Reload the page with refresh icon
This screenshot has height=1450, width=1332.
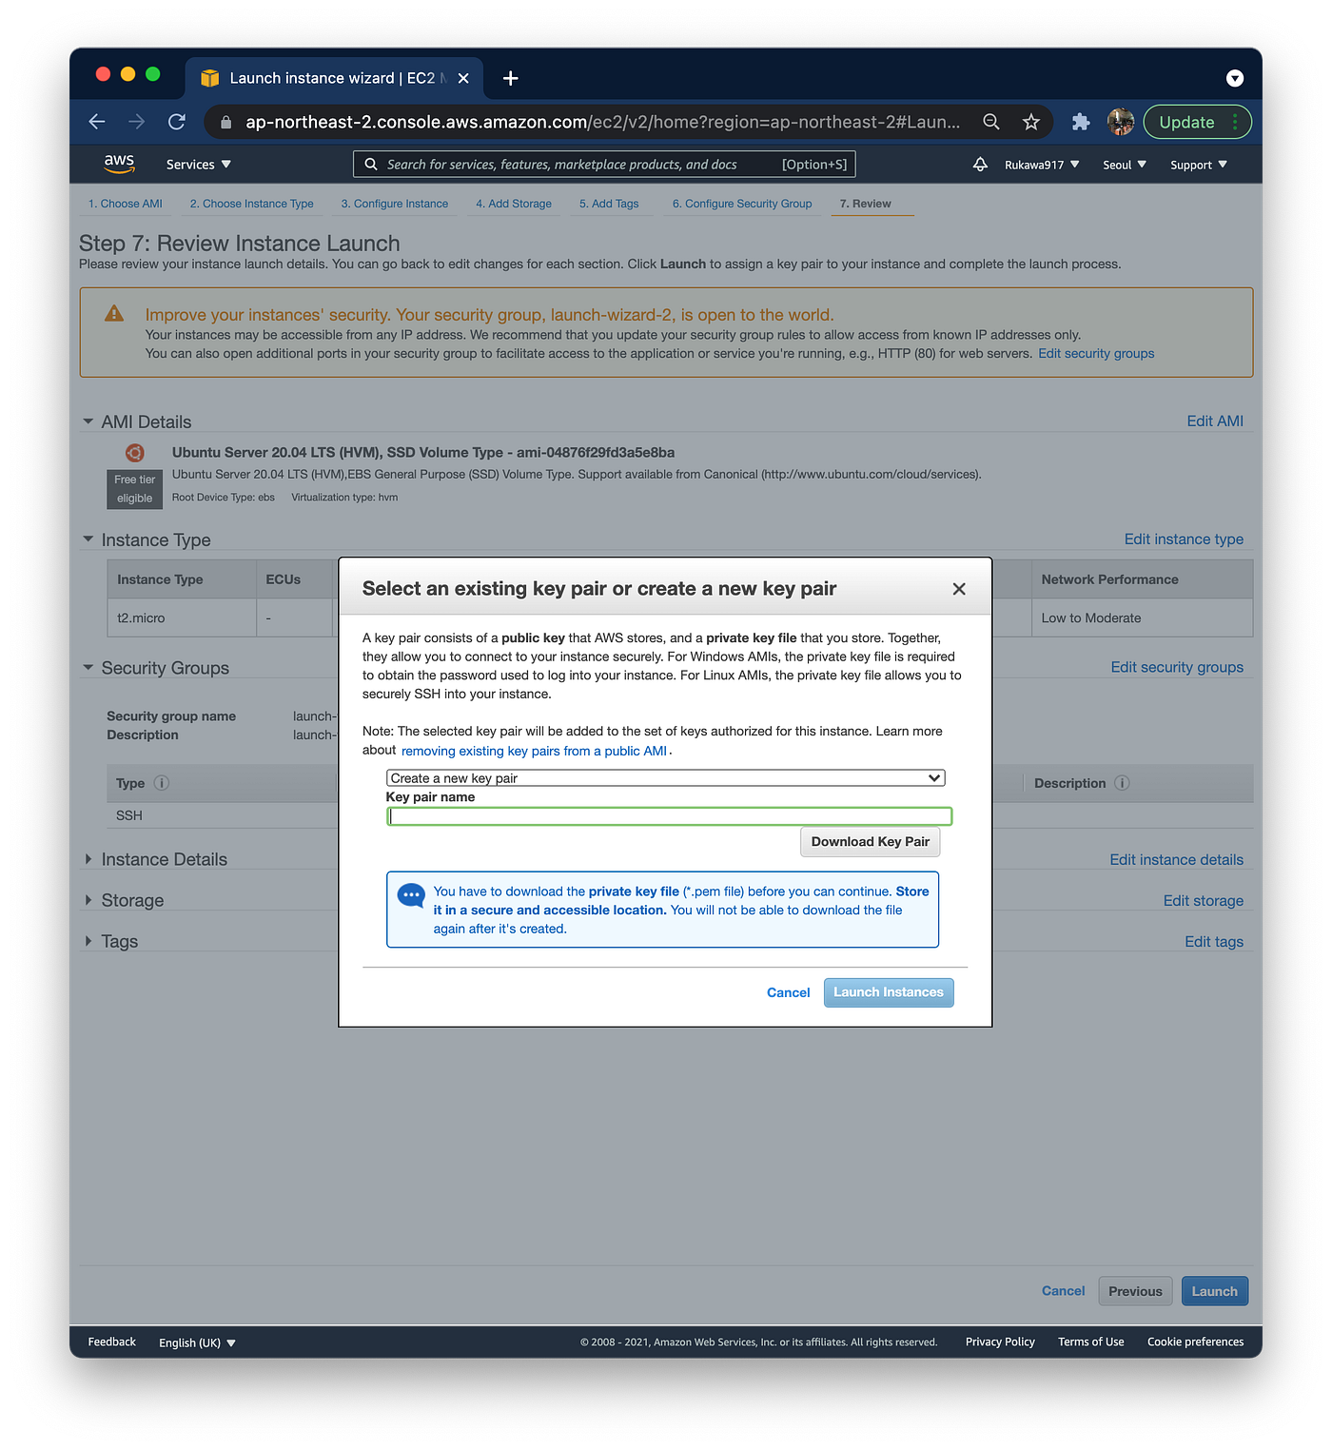click(x=177, y=122)
